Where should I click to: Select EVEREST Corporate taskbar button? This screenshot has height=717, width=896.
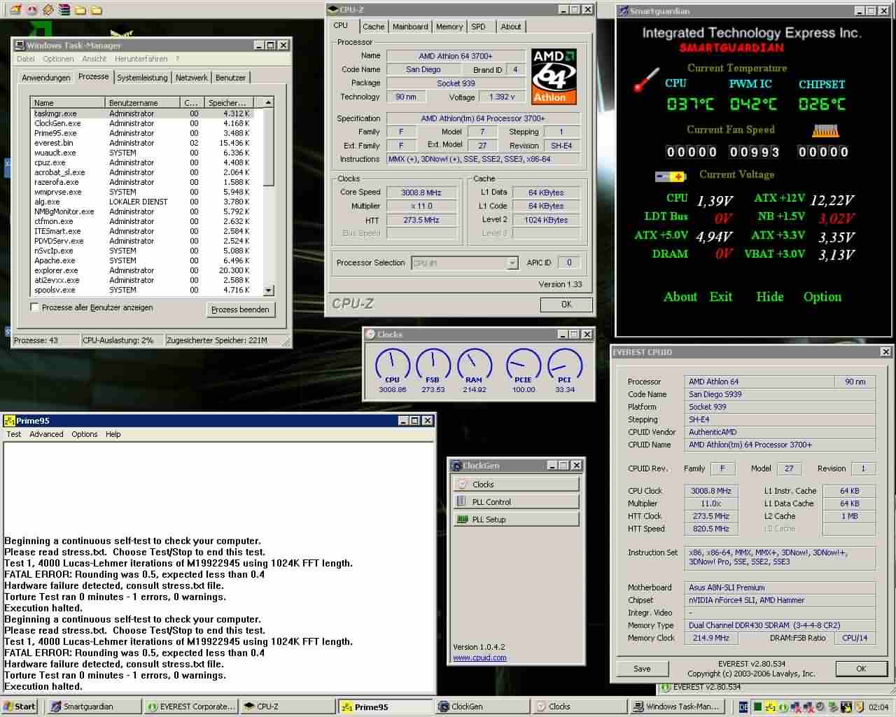[190, 706]
